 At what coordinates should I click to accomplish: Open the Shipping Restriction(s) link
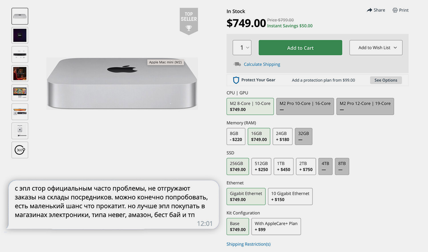click(x=248, y=244)
